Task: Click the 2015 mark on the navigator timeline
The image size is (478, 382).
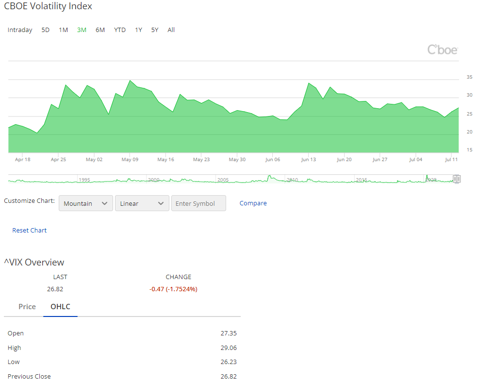Action: pos(362,180)
